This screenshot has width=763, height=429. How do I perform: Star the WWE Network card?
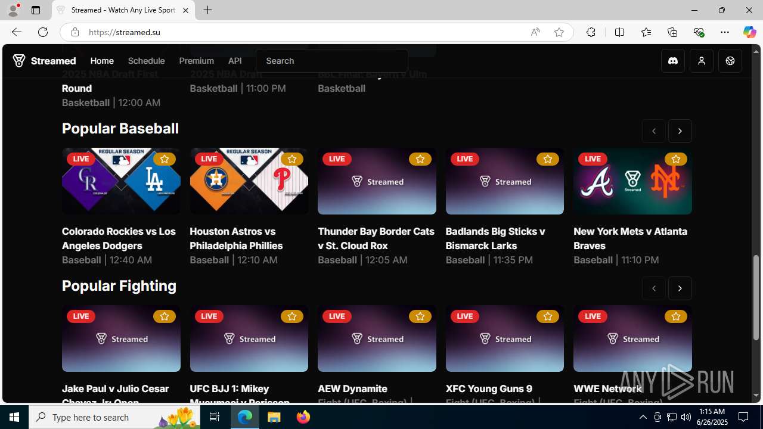(x=675, y=316)
